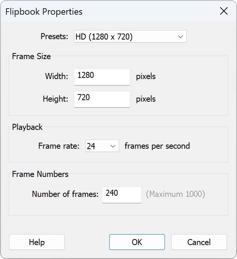Click the Width input field
The image size is (237, 259).
(102, 77)
